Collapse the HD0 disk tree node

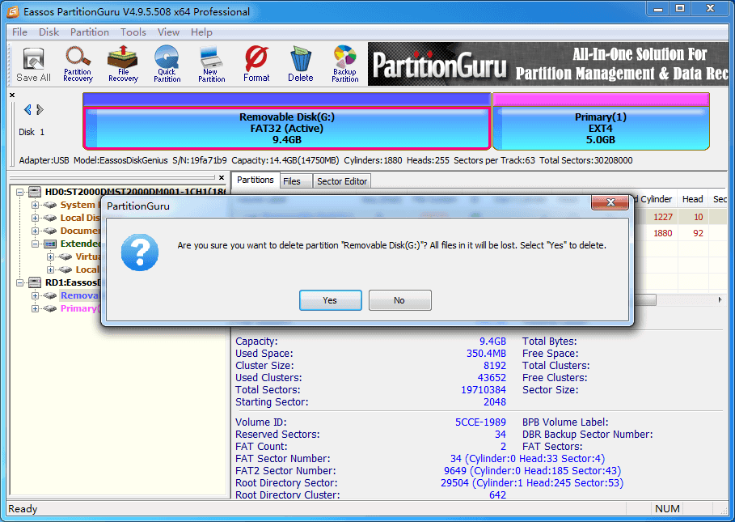[19, 192]
